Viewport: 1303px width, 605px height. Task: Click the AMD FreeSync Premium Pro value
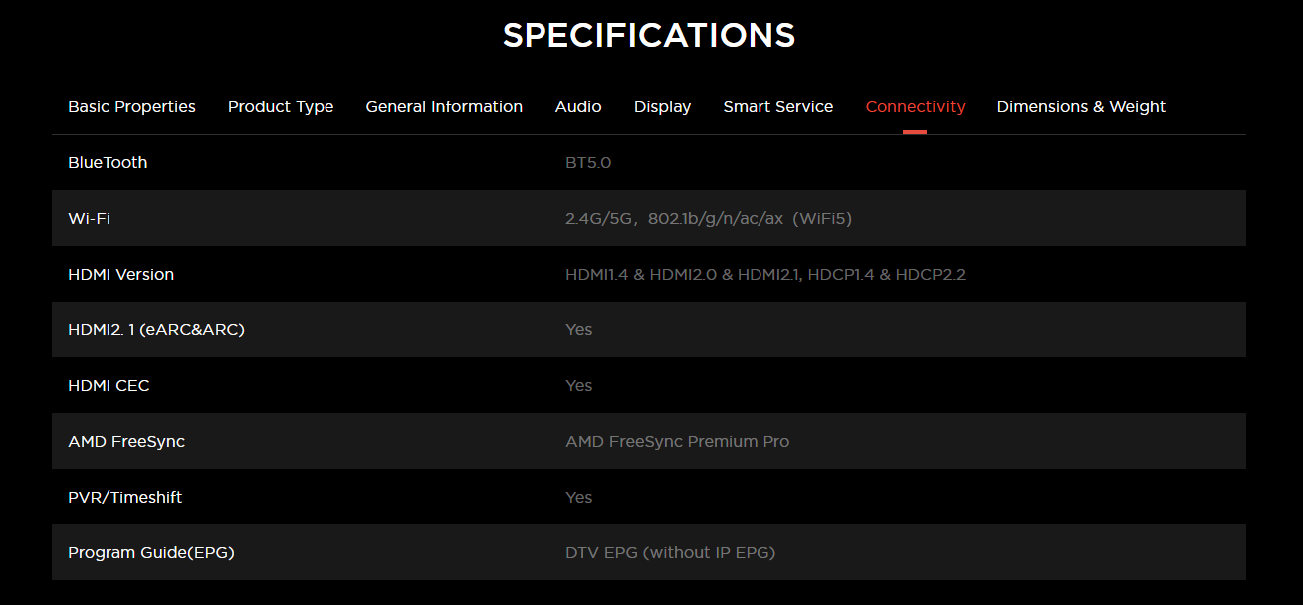[678, 441]
